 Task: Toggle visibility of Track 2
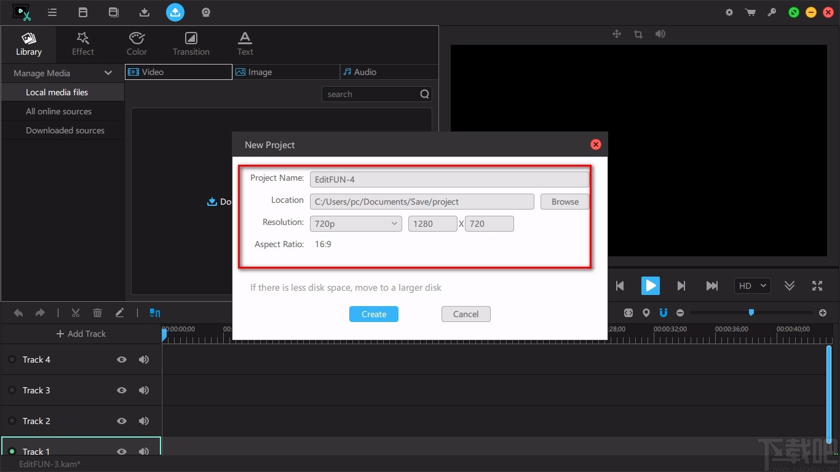[122, 421]
